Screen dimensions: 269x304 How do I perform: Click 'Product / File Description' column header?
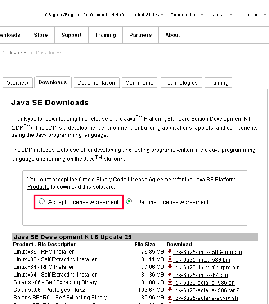click(x=45, y=244)
